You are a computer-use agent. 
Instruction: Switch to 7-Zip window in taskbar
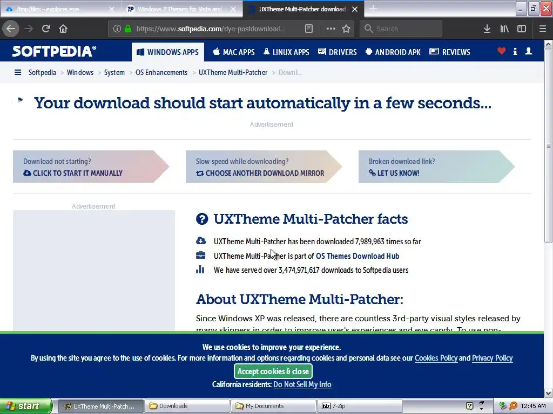point(360,406)
